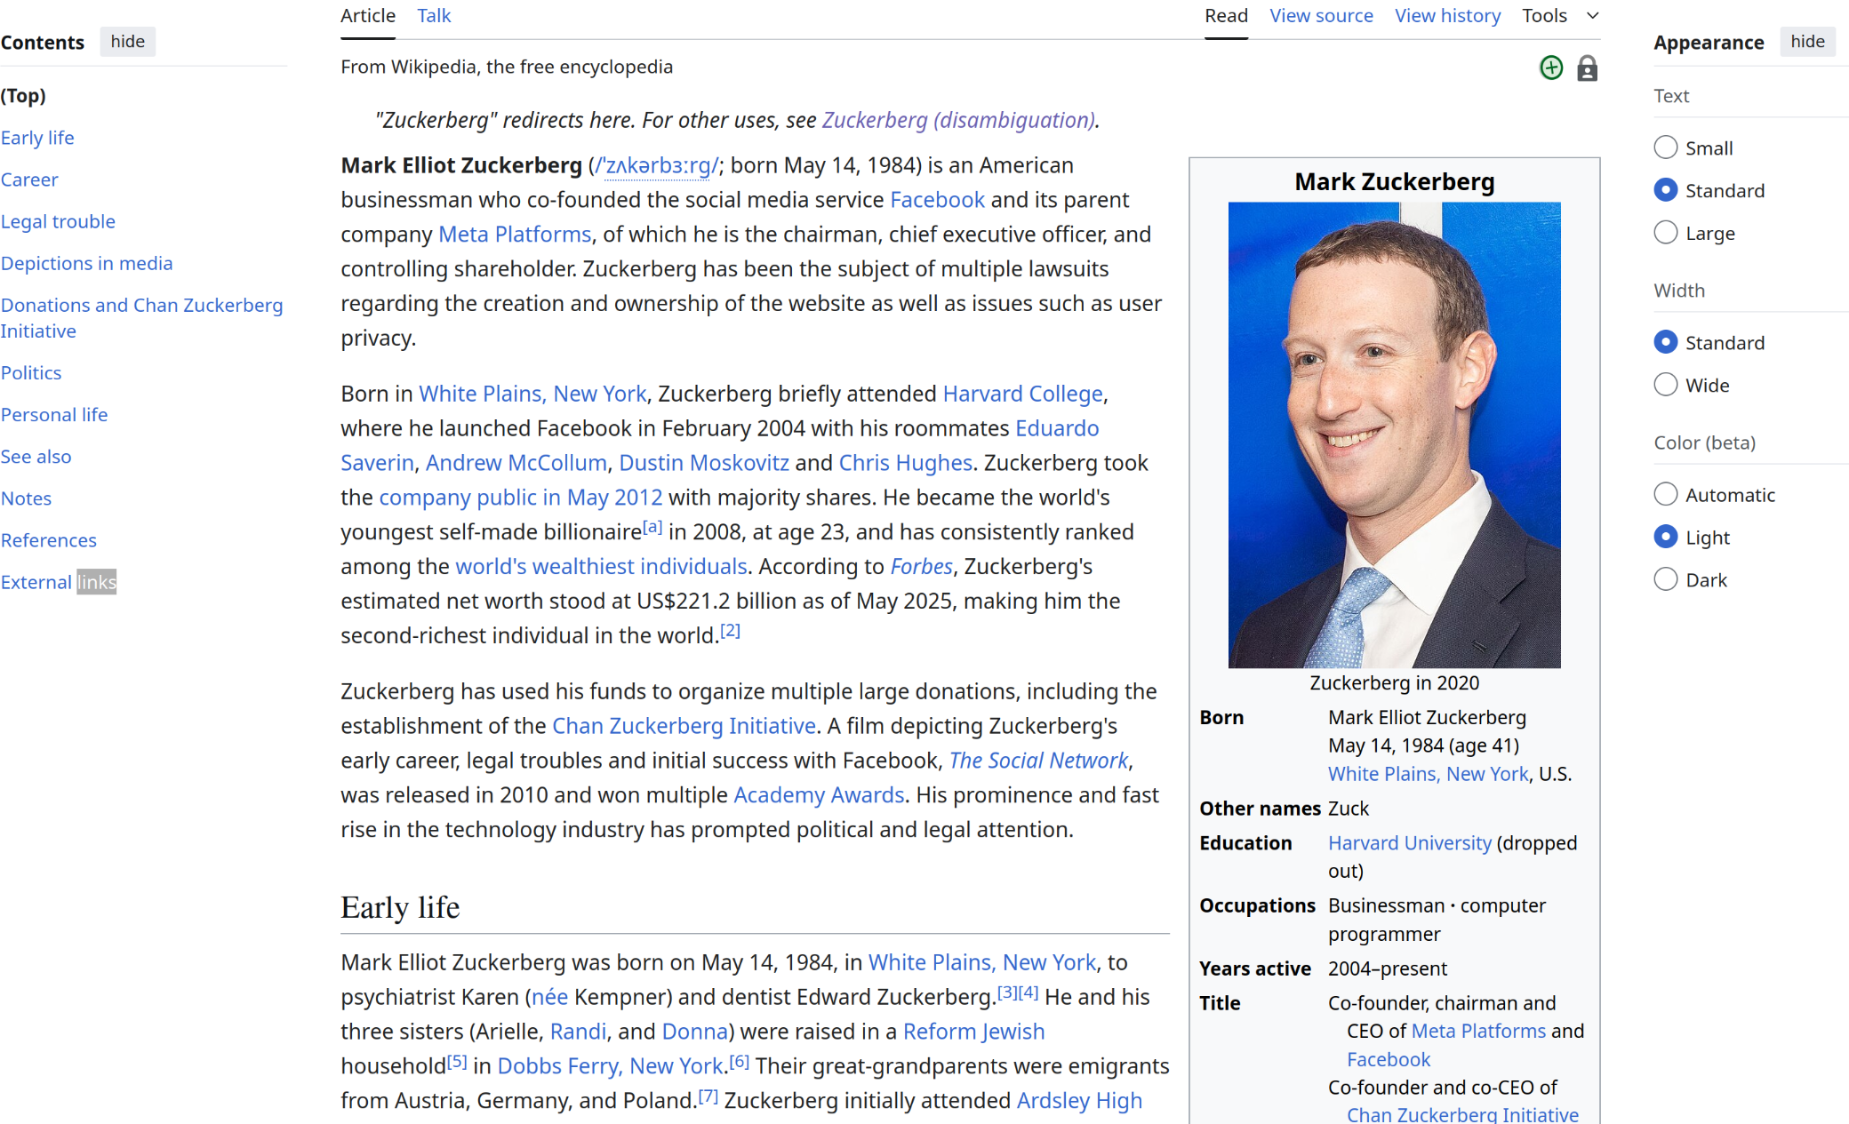Click reference [5] superscript
The width and height of the screenshot is (1849, 1124).
(457, 1061)
